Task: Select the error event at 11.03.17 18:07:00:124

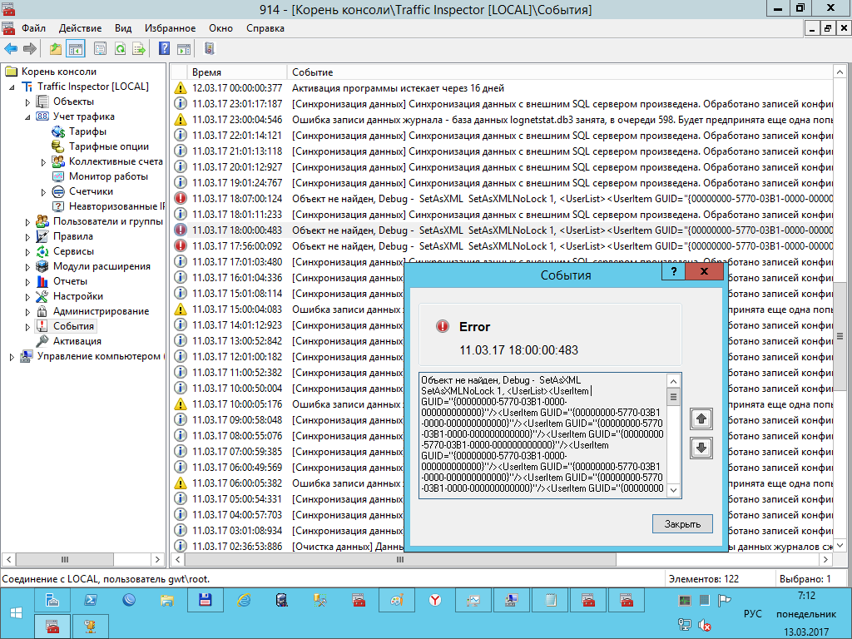Action: [502, 198]
